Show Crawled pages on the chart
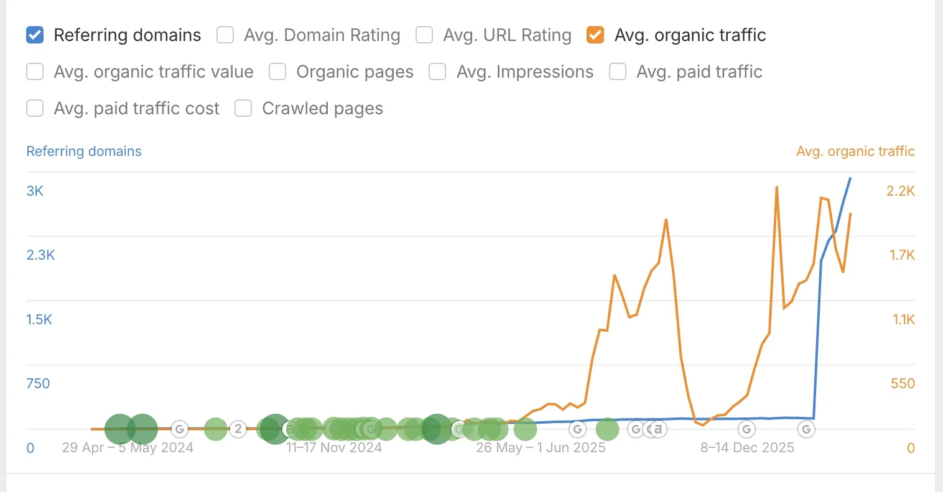 (243, 109)
